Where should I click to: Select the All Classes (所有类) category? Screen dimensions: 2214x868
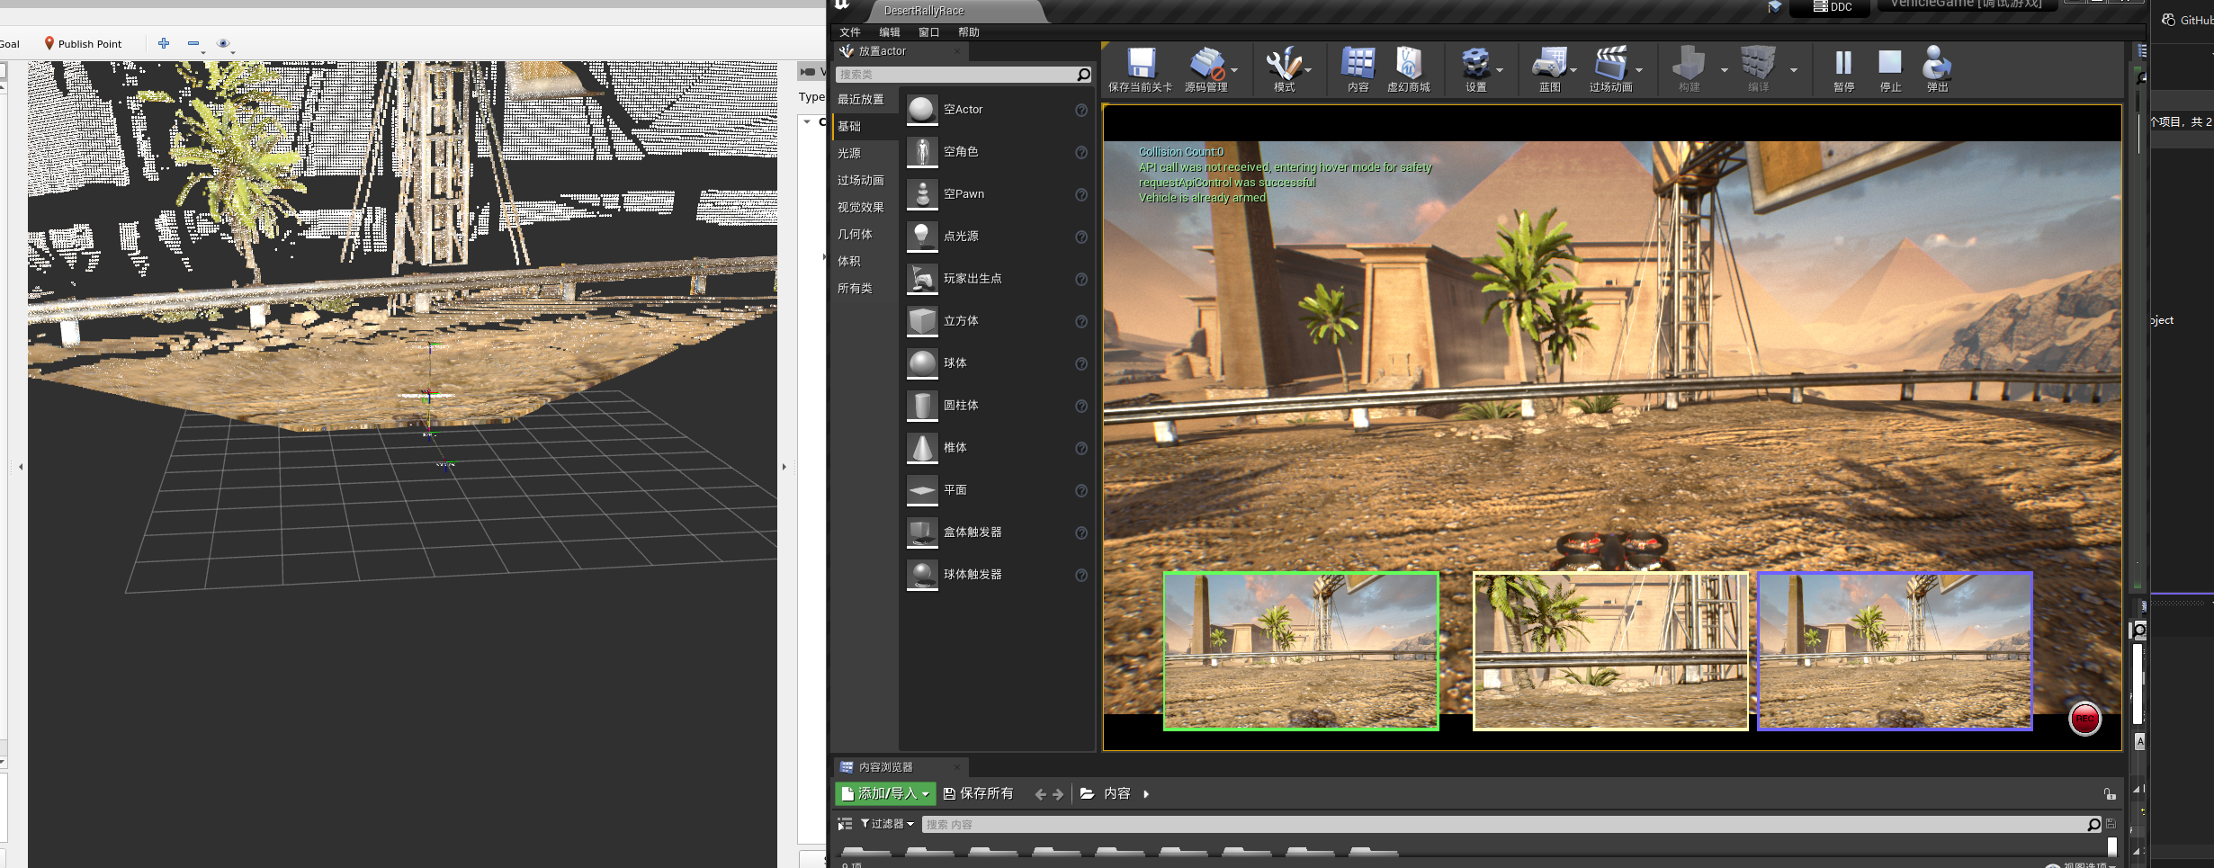click(x=855, y=288)
